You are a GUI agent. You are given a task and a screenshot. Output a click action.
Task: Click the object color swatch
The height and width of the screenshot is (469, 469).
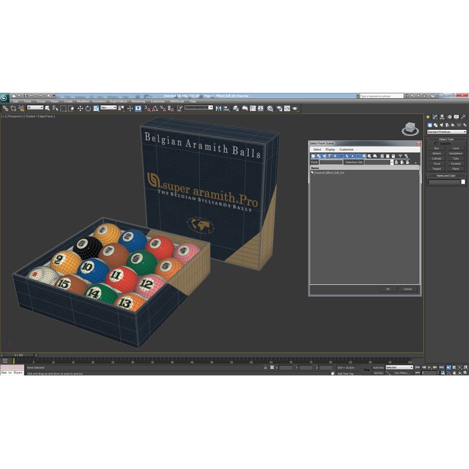coord(463,182)
